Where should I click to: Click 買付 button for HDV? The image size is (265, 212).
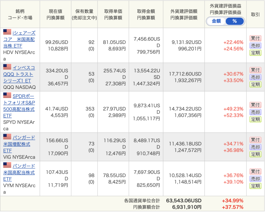[x=255, y=38]
